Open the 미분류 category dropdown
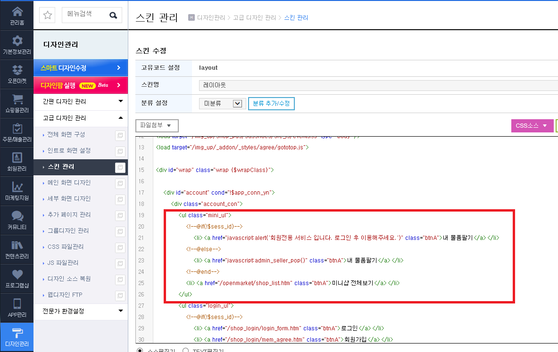The width and height of the screenshot is (558, 352). (x=223, y=104)
